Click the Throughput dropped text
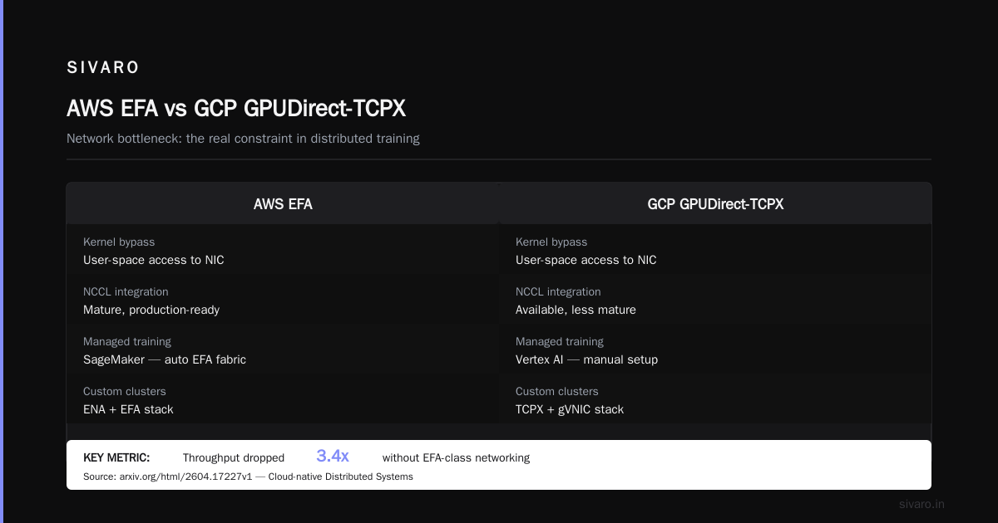The width and height of the screenshot is (998, 523). 234,457
